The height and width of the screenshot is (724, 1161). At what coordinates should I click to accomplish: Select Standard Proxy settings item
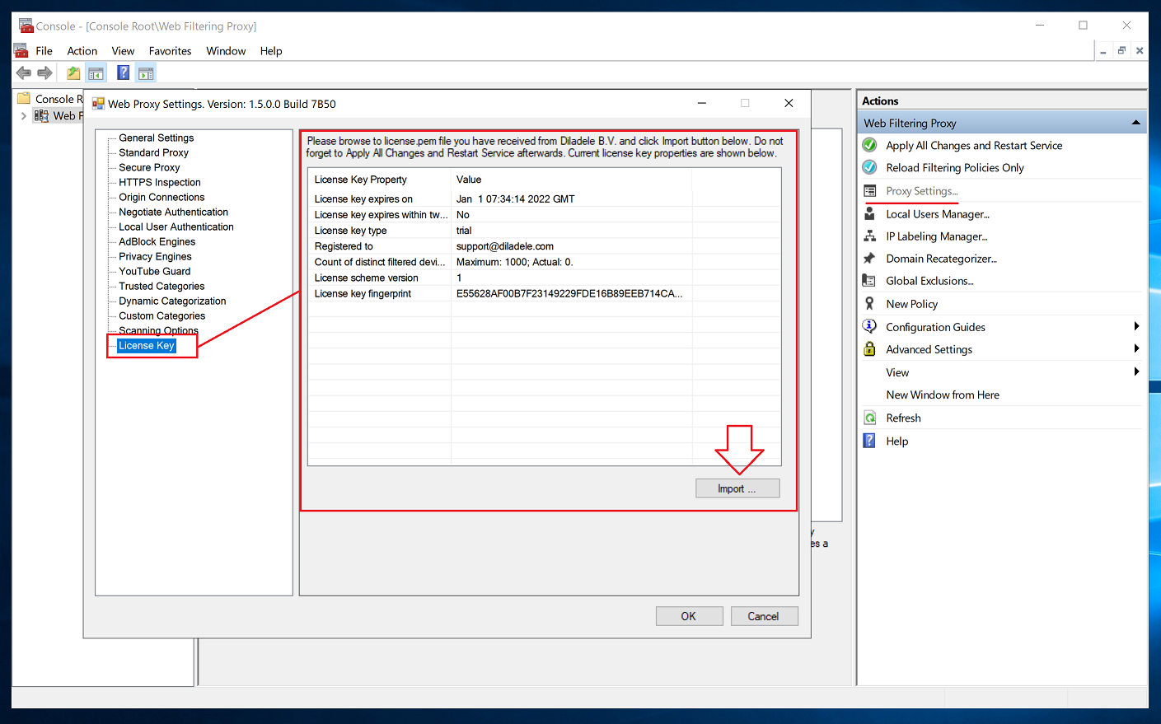(x=153, y=152)
